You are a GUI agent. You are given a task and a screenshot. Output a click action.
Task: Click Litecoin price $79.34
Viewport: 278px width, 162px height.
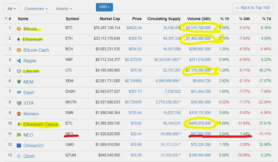coord(136,70)
